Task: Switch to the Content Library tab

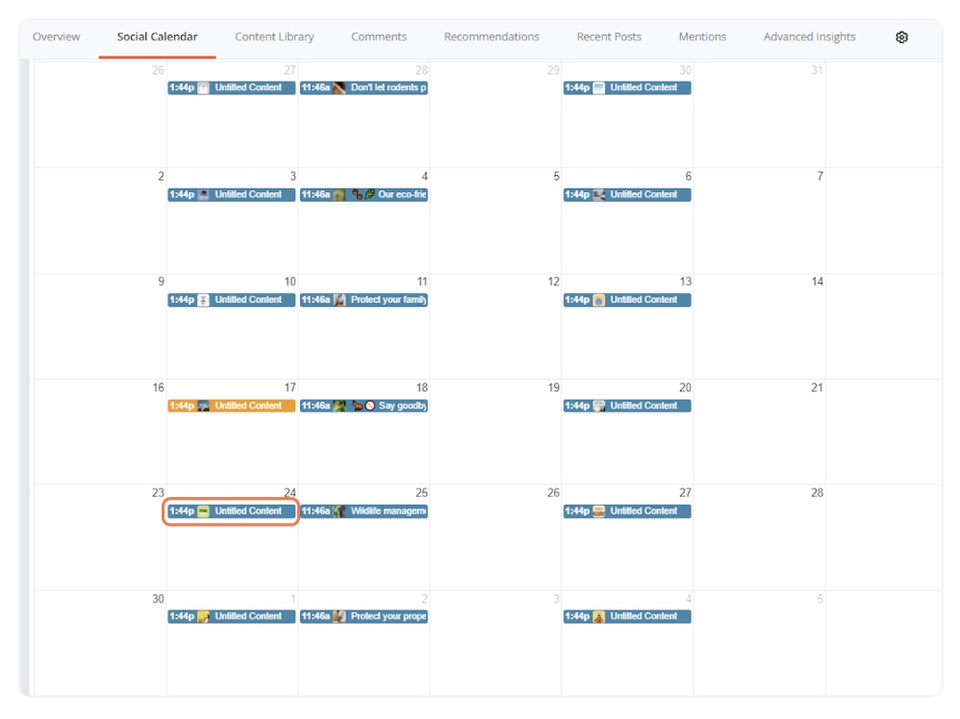Action: pos(274,37)
